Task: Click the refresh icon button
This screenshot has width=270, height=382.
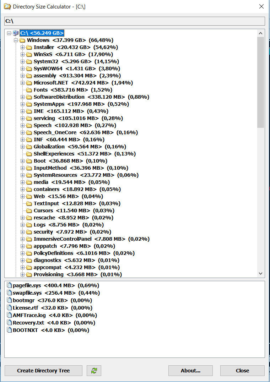Action: tap(94, 371)
